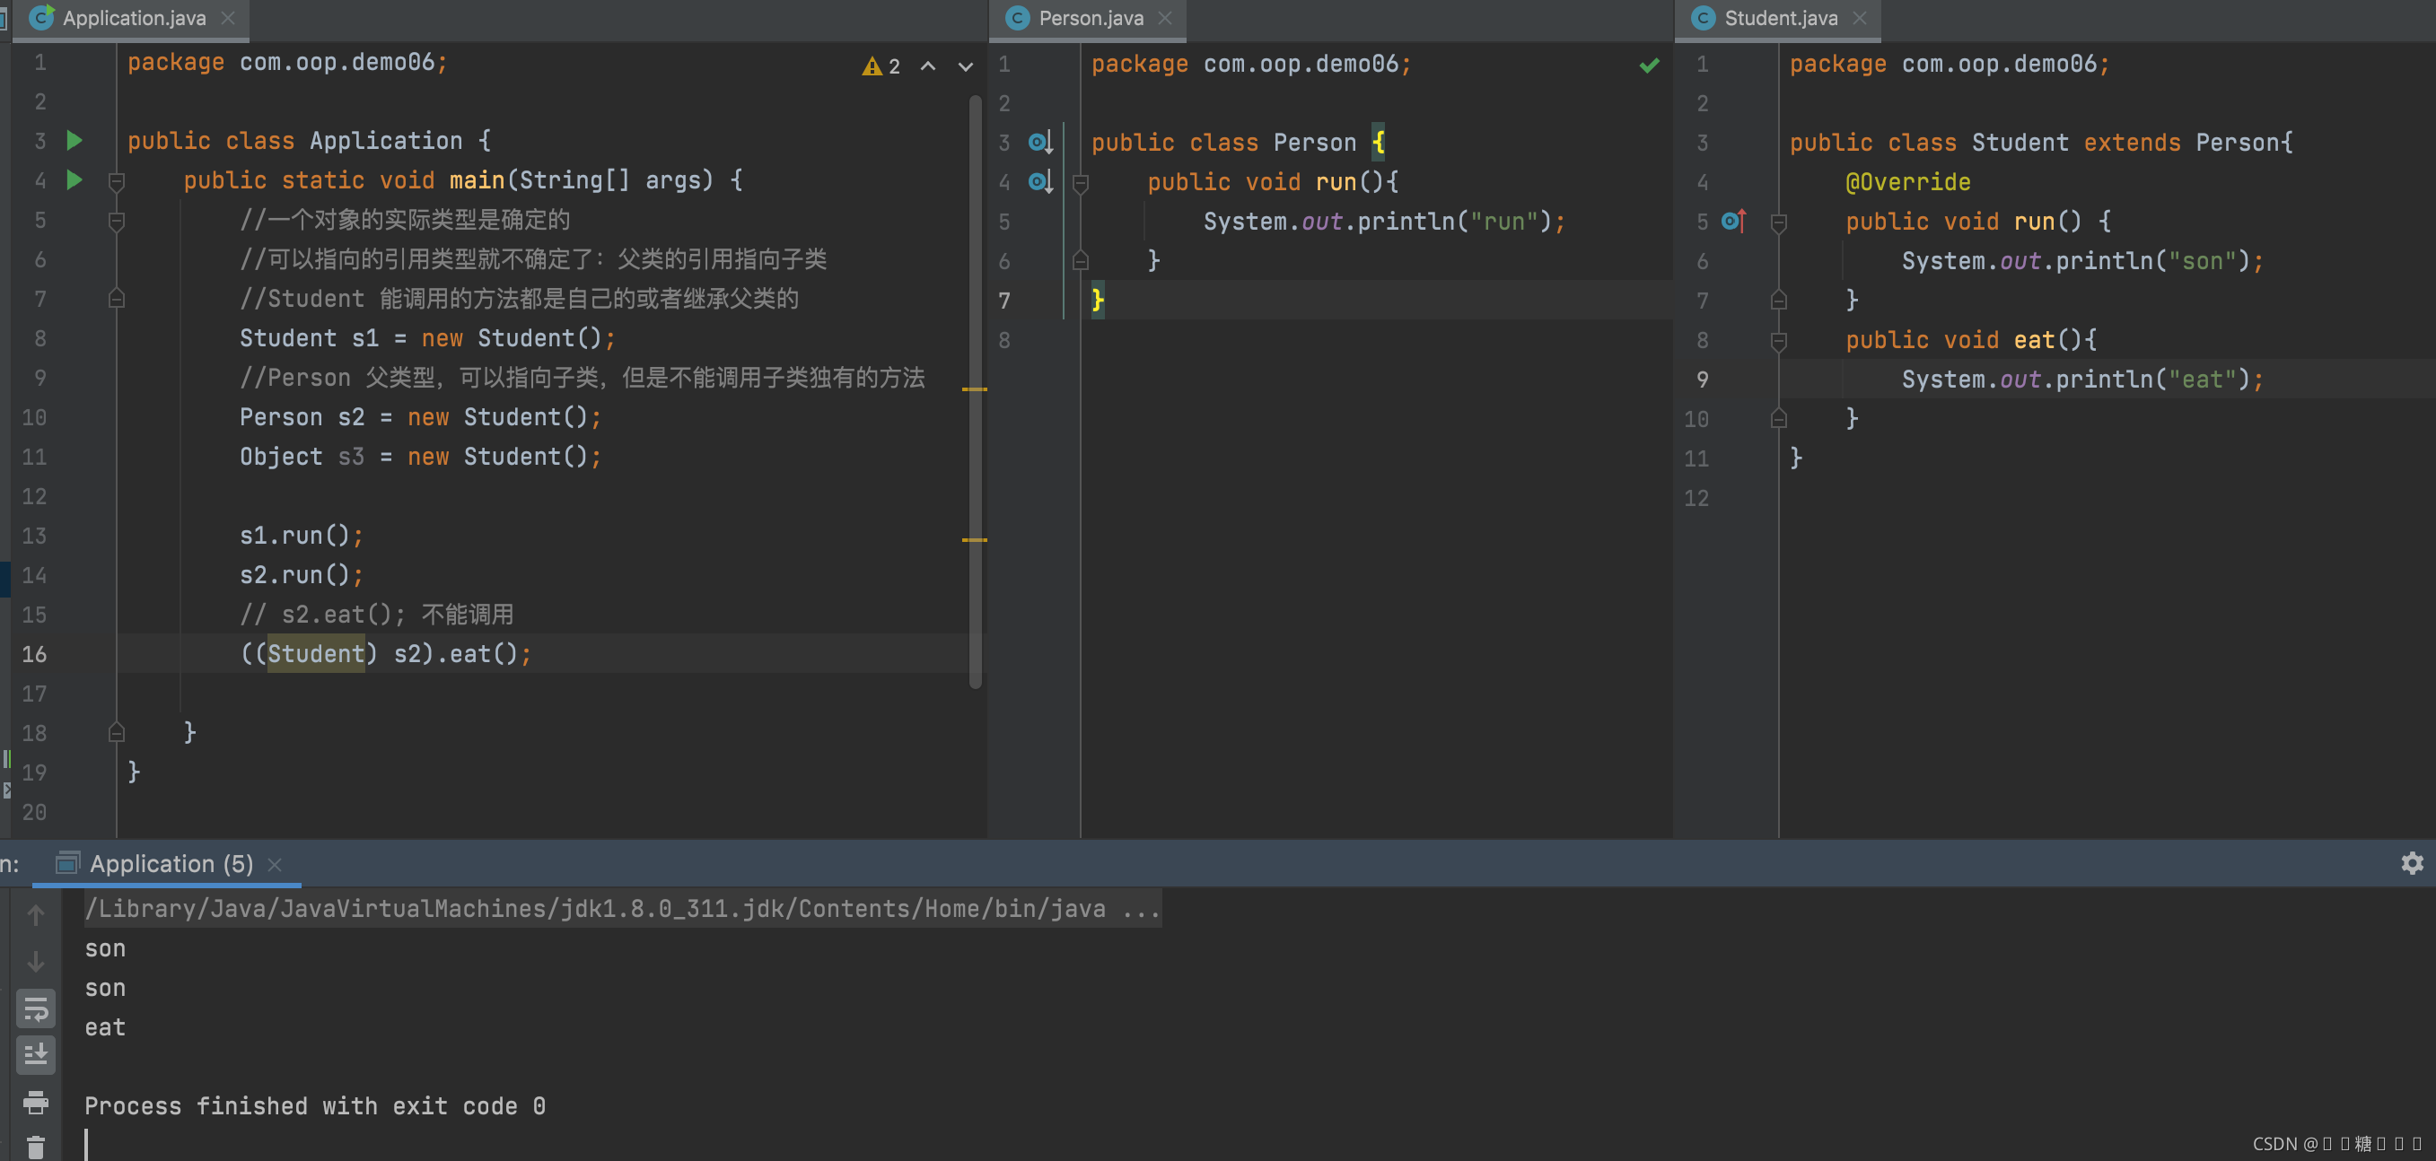Click the Application.java class file icon
Screen dimensions: 2436x1161
tap(40, 18)
